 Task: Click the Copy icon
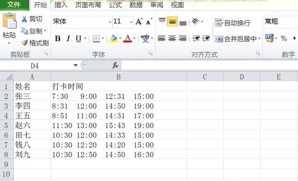pos(24,31)
